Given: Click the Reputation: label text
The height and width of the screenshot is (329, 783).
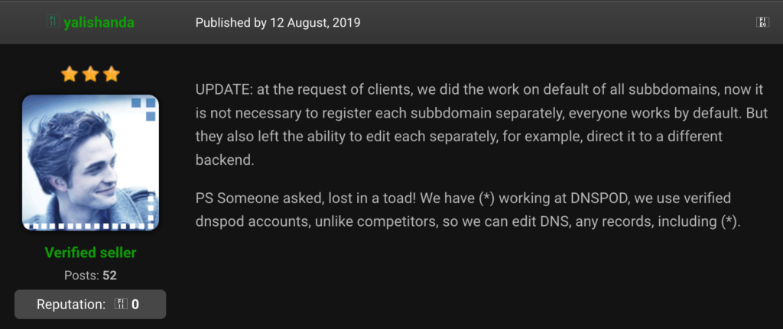Looking at the screenshot, I should tap(71, 304).
